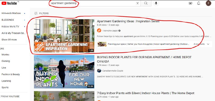Open title BUYING INDOOR PLANTS FOR OUR NEW APARTMENT
This screenshot has width=215, height=101.
(144, 59)
